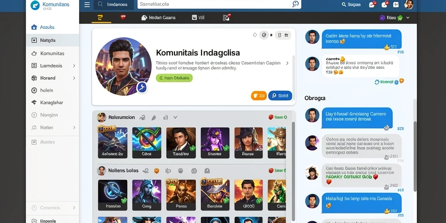
Task: Open the green Oaea game thumbnail
Action: (147, 143)
